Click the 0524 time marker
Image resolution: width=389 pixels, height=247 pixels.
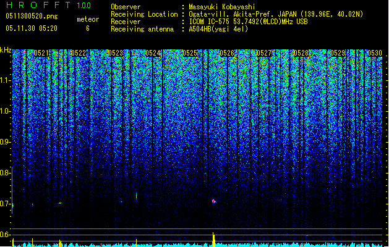click(x=153, y=53)
